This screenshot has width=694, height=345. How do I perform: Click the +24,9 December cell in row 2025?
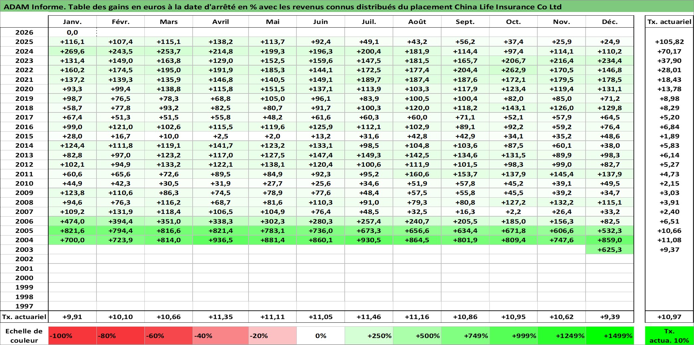609,42
